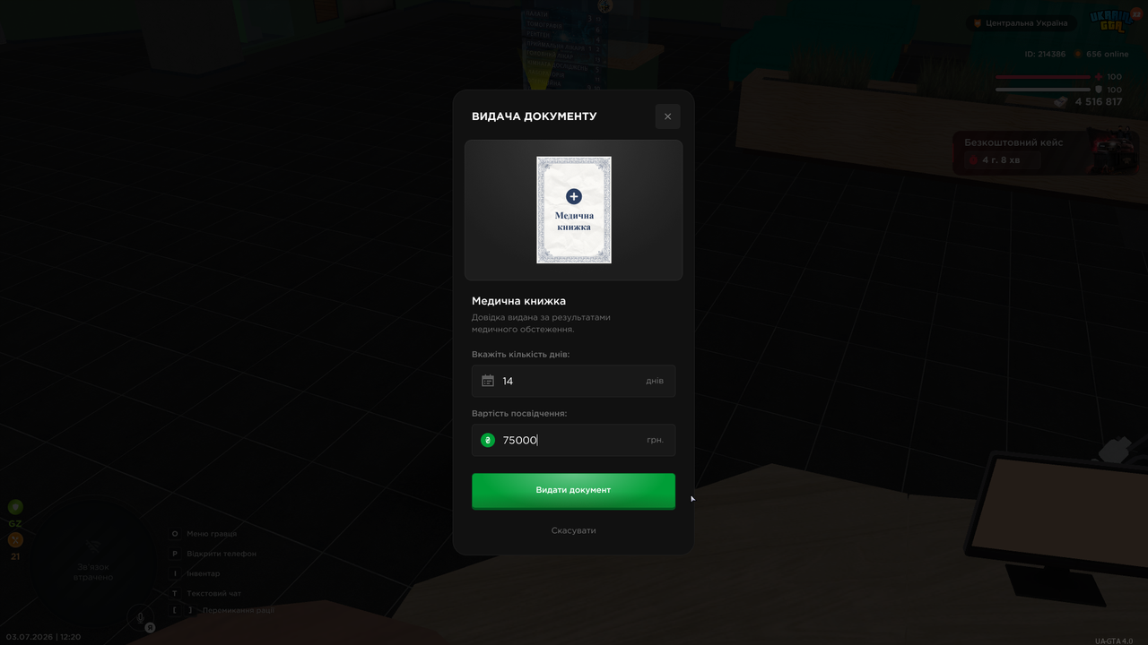Image resolution: width=1148 pixels, height=645 pixels.
Task: Focus the Вартість посвідчення price input
Action: click(573, 440)
